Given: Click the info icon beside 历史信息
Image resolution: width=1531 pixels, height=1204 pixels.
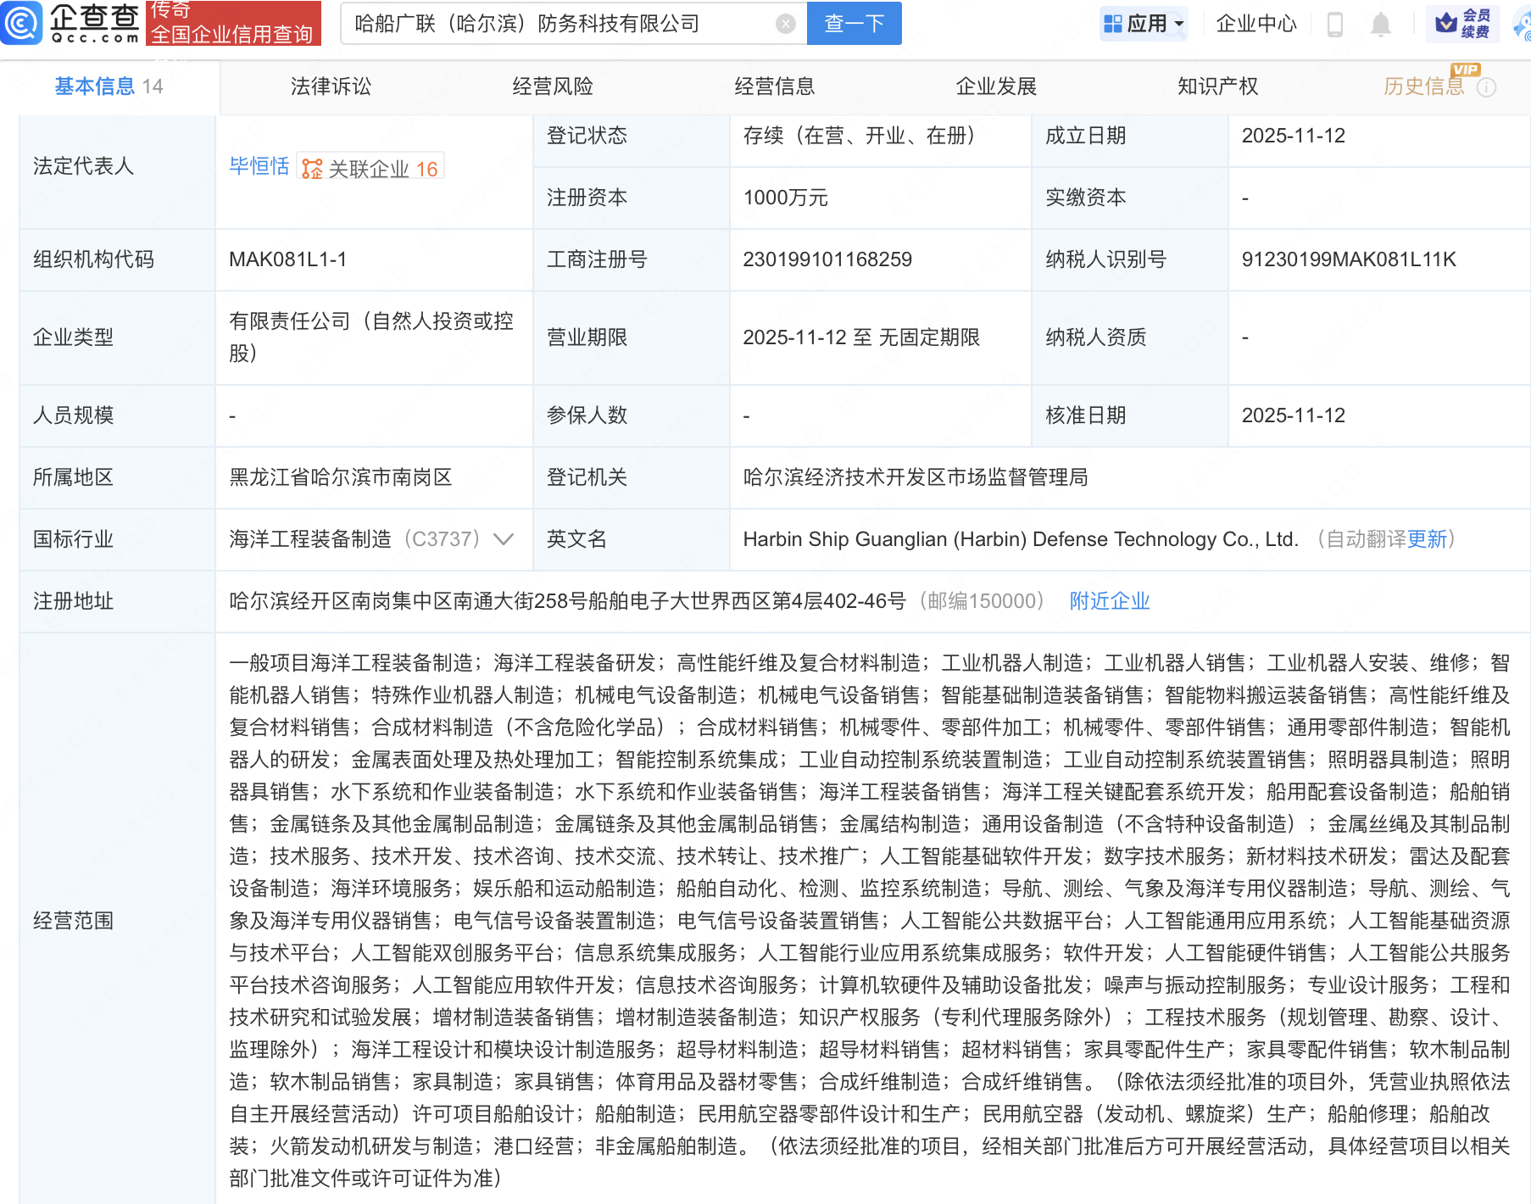Looking at the screenshot, I should [x=1486, y=87].
